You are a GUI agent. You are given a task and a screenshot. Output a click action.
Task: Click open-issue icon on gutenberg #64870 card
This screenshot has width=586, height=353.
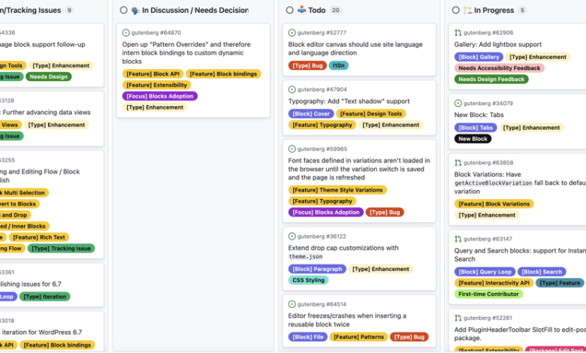click(x=126, y=33)
